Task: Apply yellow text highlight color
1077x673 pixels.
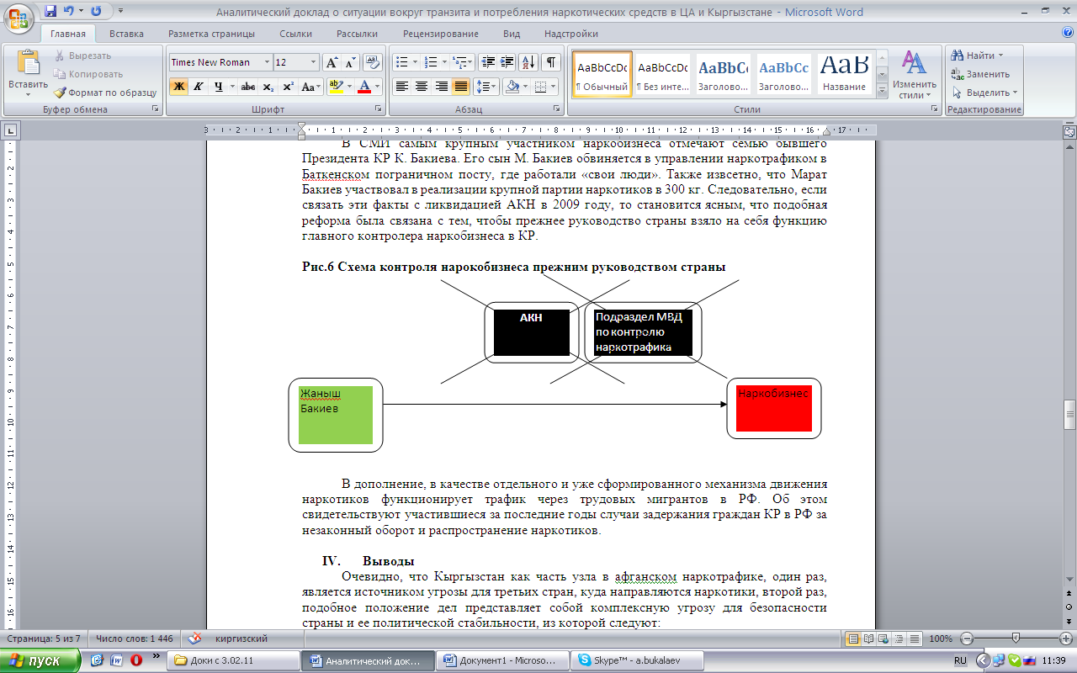Action: pos(334,86)
